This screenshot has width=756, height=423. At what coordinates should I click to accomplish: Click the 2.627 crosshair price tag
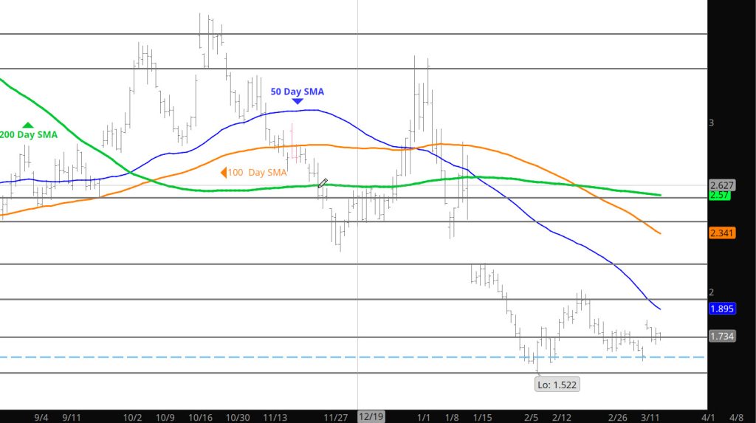pos(720,185)
